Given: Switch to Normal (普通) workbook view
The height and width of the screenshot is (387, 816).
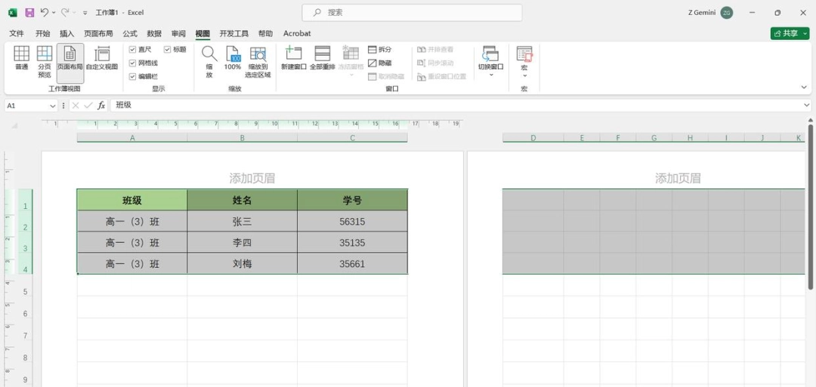Looking at the screenshot, I should coord(21,59).
